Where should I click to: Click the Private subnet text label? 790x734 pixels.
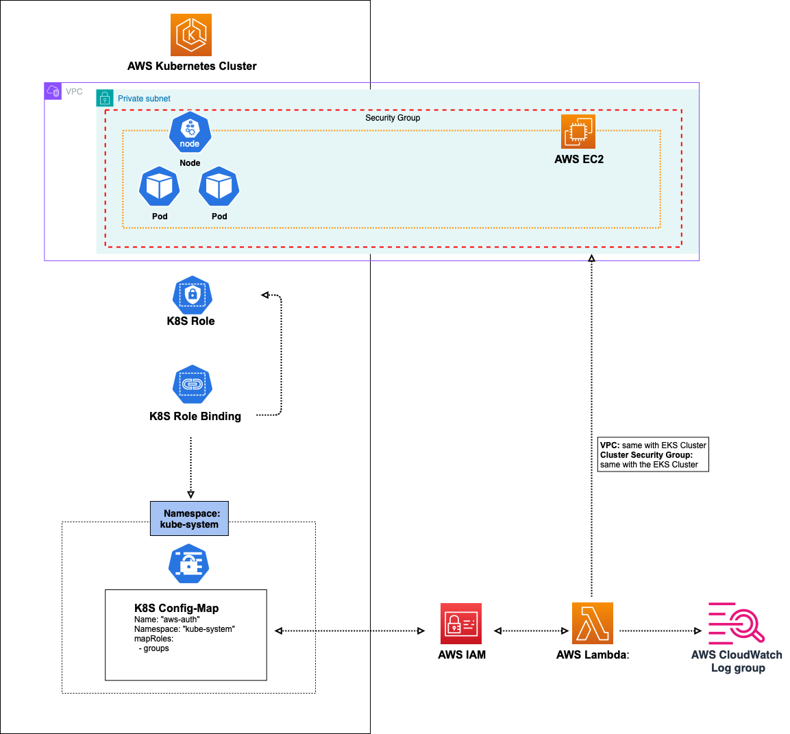click(x=144, y=98)
